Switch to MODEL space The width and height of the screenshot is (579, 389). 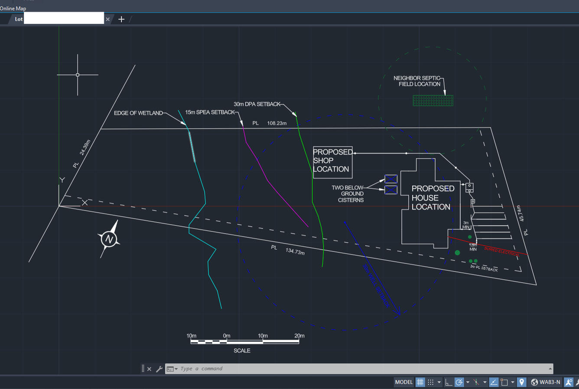pos(403,382)
